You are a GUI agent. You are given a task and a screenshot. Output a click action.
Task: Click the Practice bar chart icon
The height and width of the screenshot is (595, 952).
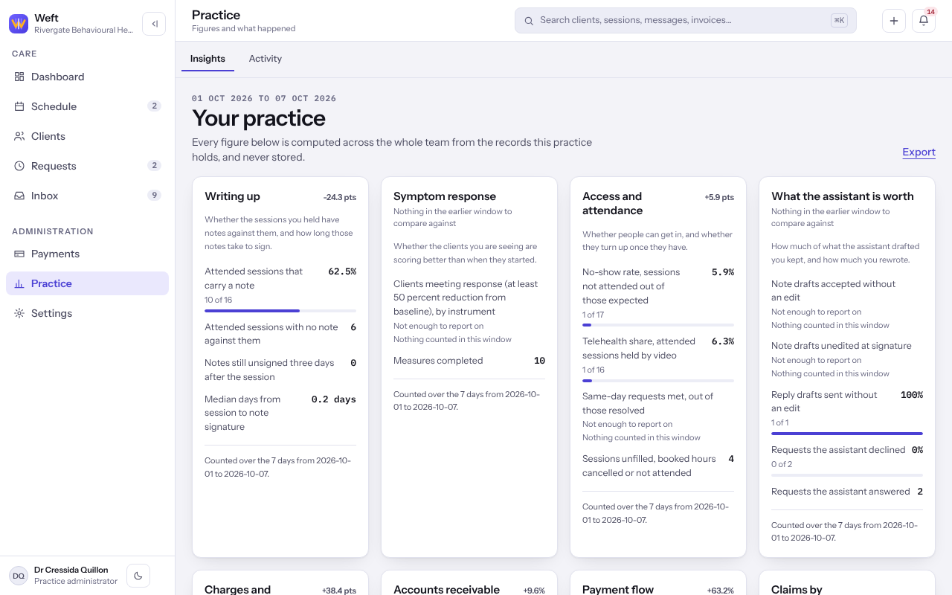click(x=19, y=283)
